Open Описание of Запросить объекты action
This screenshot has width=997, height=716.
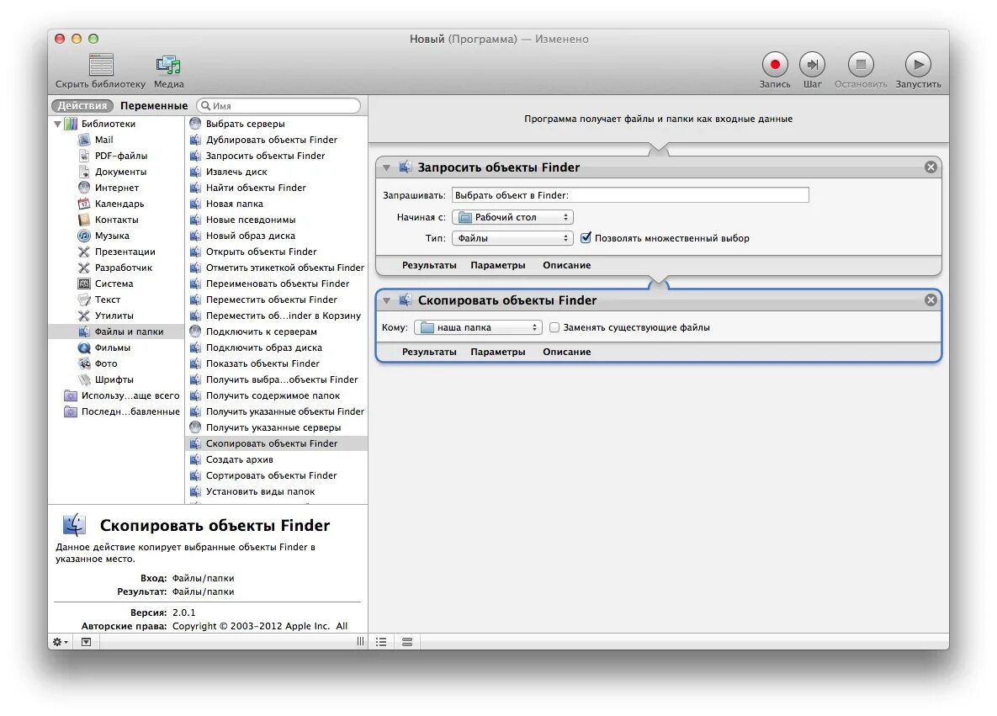[566, 265]
